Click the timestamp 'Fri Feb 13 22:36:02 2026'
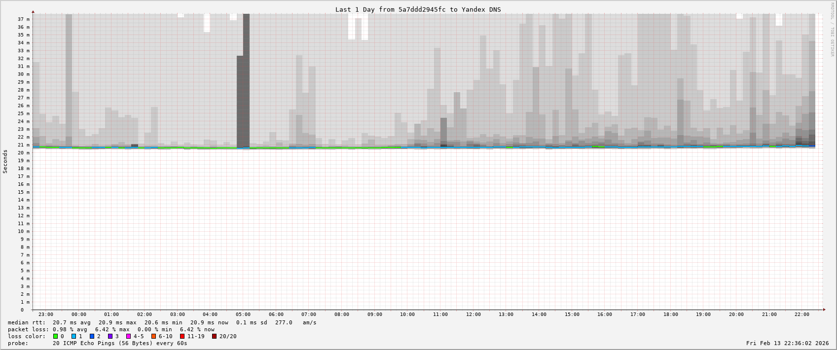This screenshot has height=350, width=837. (787, 343)
